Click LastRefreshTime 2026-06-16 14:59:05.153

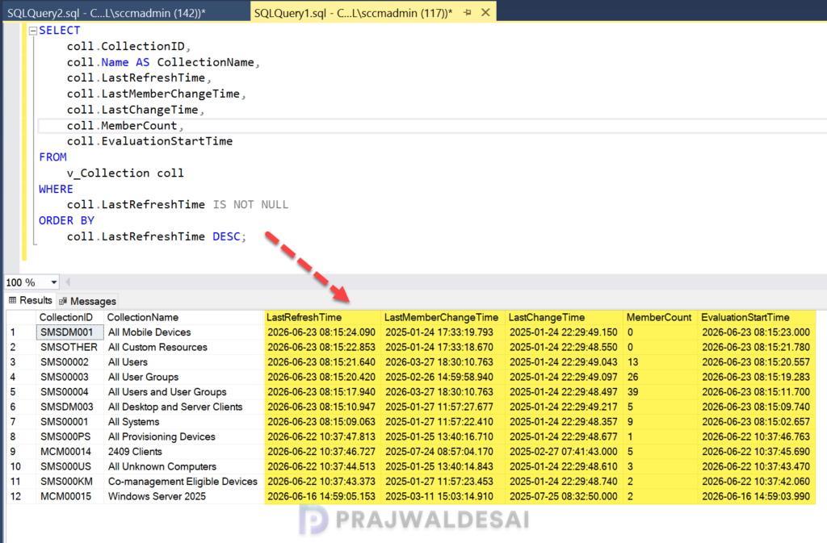click(x=321, y=496)
